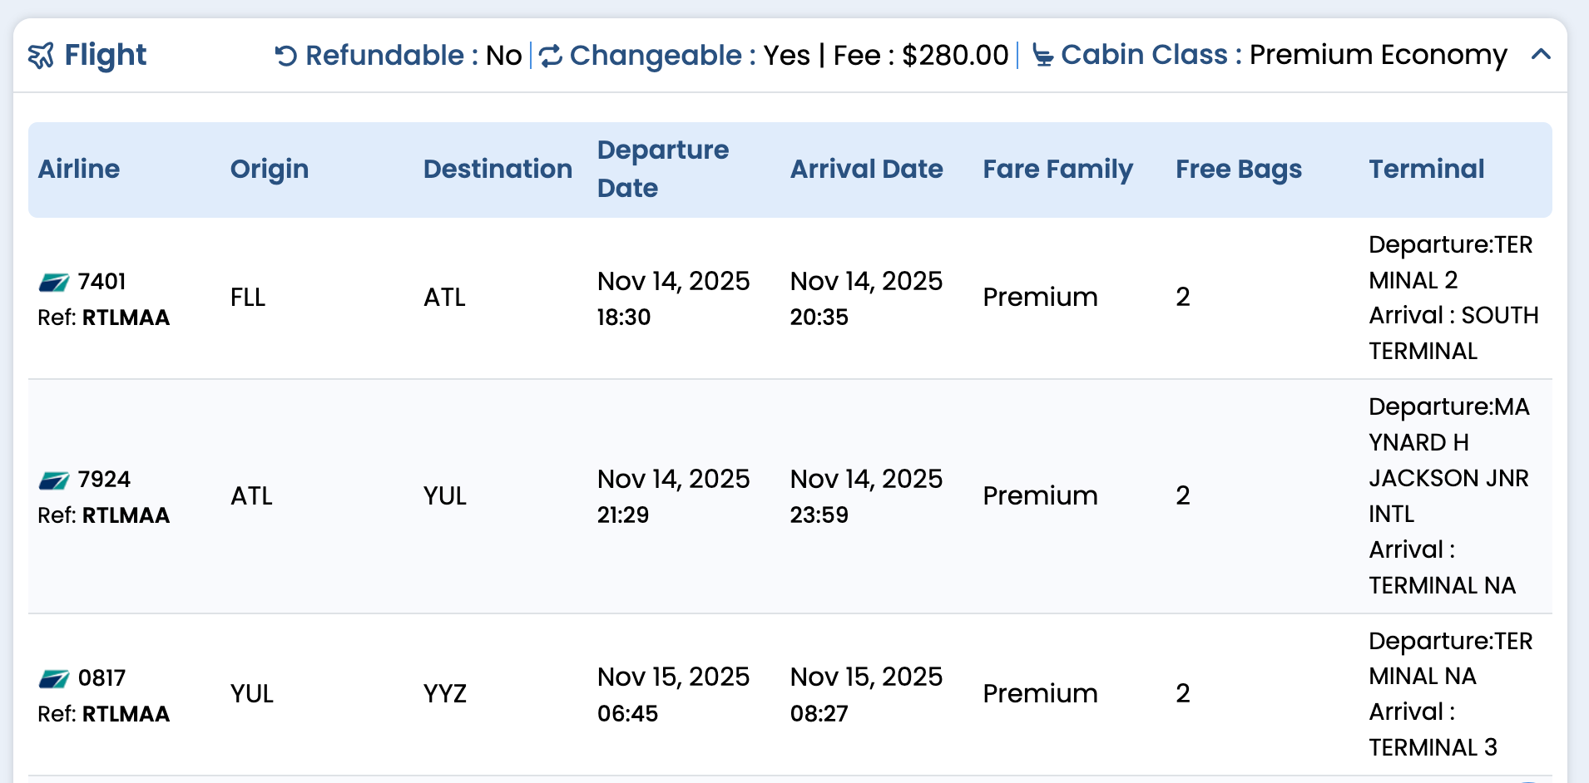This screenshot has height=783, width=1589.
Task: Click airline logo beside flight 7924
Action: 54,480
